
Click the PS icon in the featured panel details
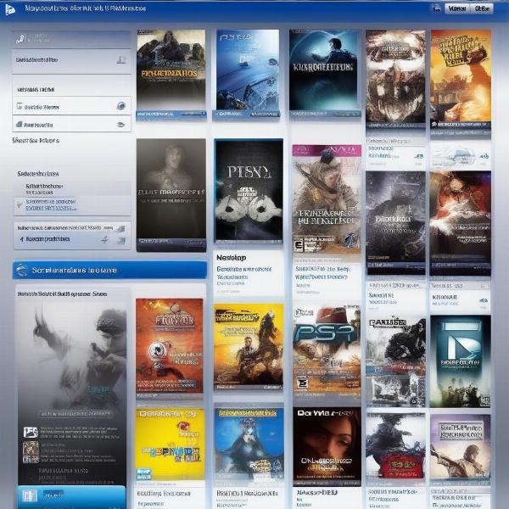pyautogui.click(x=31, y=433)
